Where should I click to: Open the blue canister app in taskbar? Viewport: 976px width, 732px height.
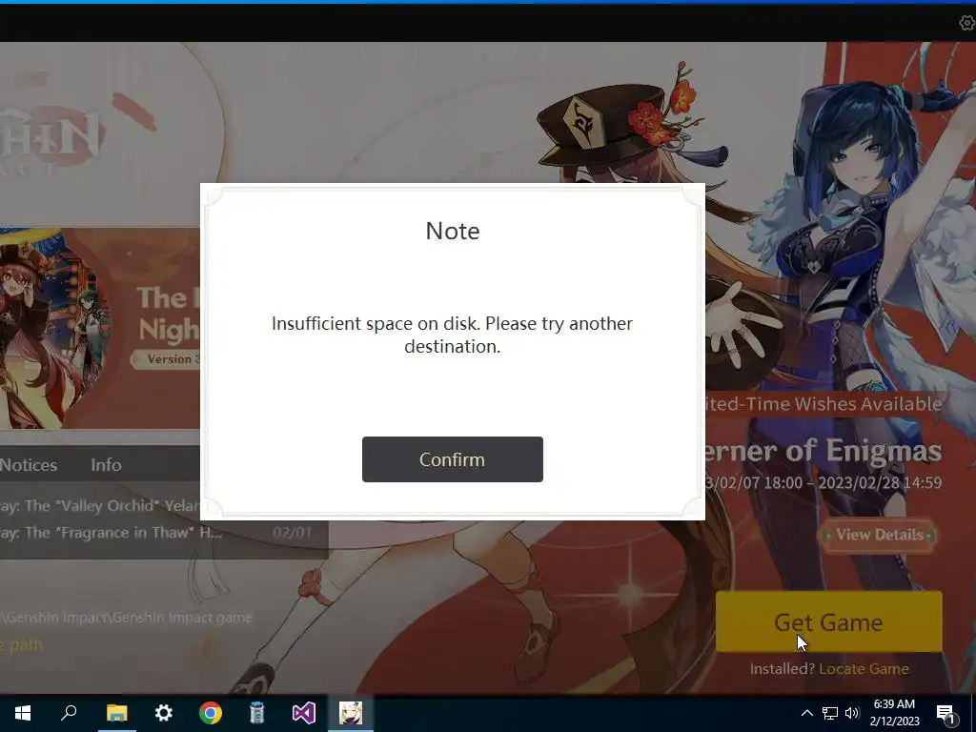(x=257, y=713)
